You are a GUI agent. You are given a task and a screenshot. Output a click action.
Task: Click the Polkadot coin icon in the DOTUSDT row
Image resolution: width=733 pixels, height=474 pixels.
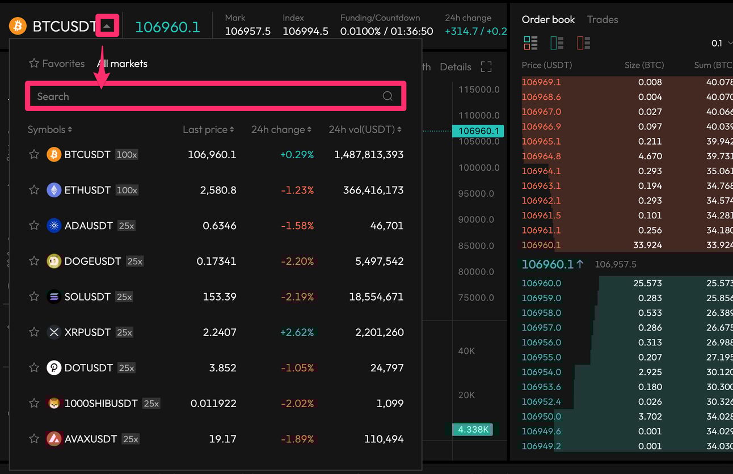[x=54, y=368]
